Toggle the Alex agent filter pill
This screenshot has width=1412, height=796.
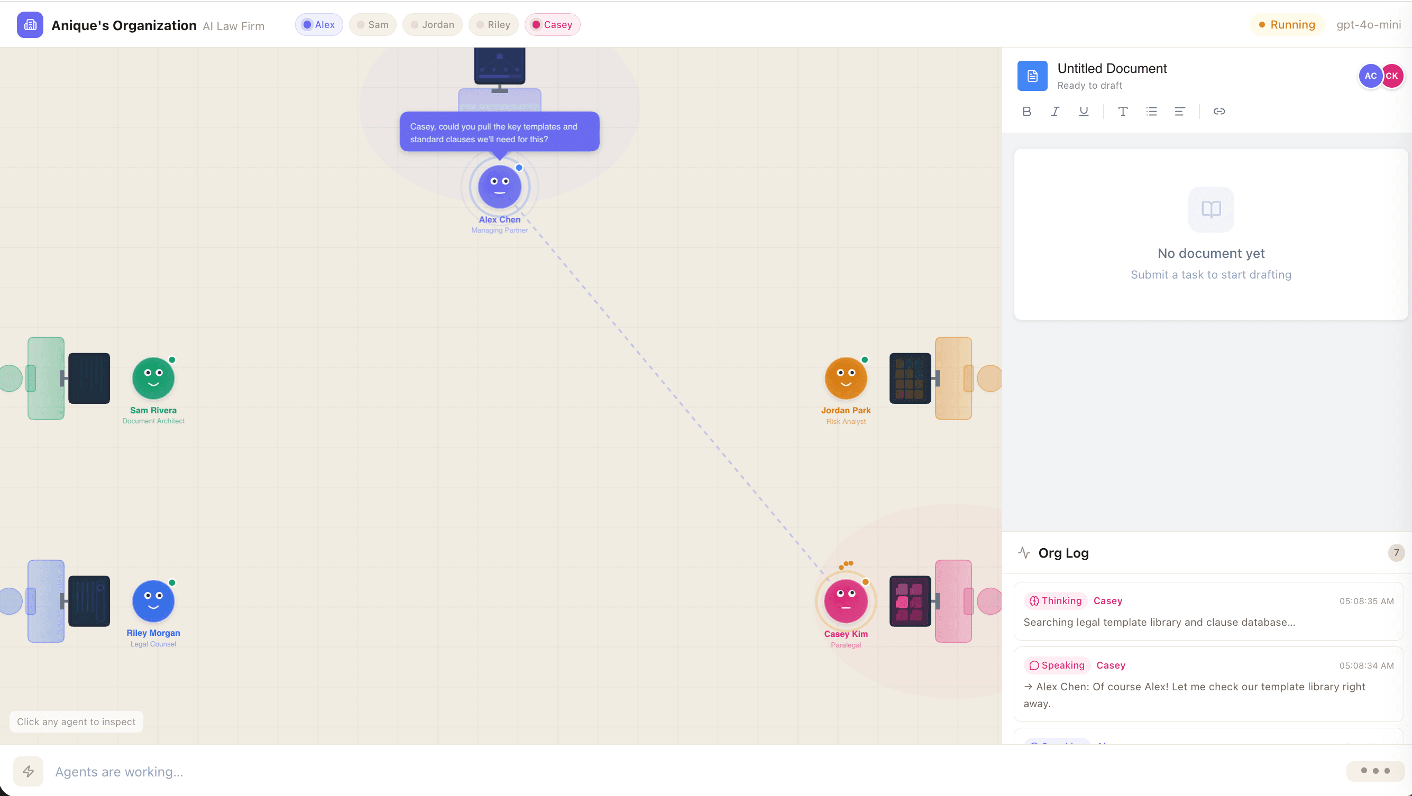point(318,25)
